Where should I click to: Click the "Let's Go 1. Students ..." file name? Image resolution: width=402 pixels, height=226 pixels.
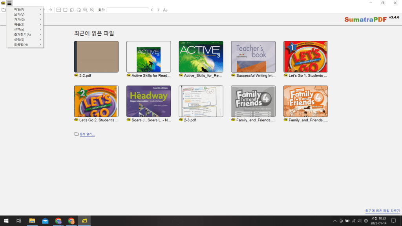tap(308, 76)
